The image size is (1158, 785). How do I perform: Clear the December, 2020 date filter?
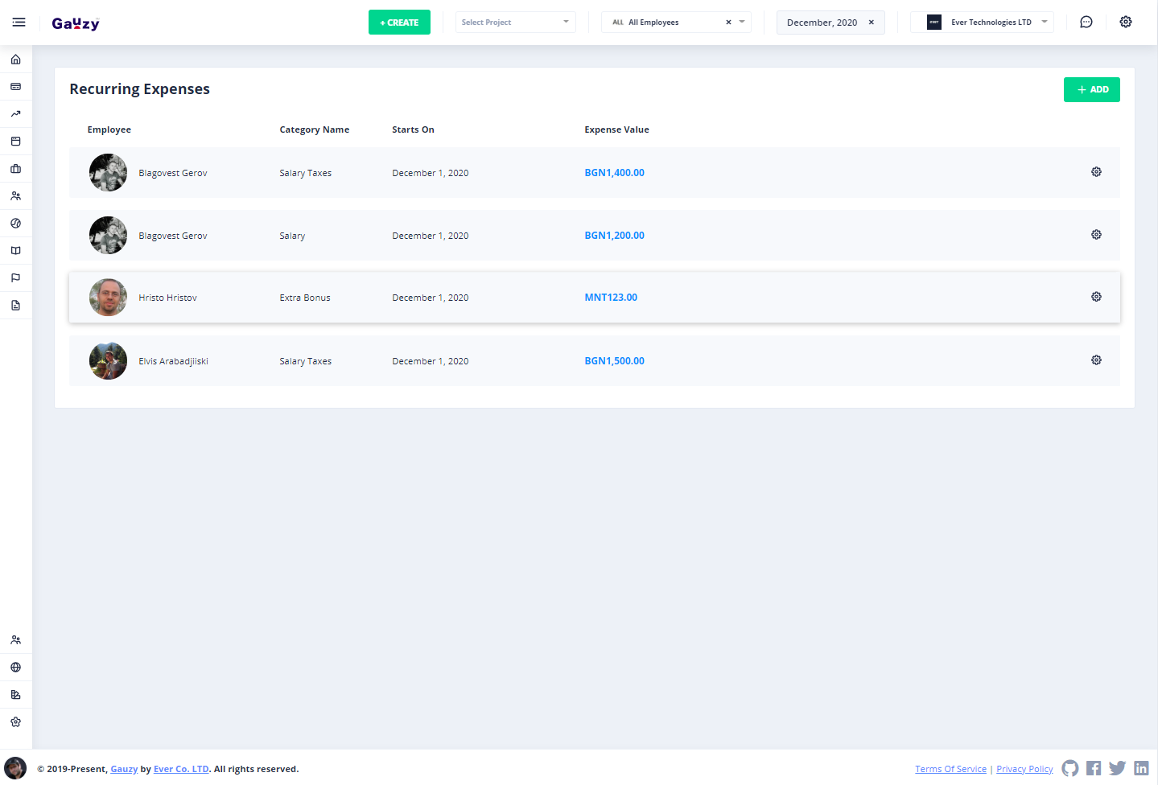(871, 23)
